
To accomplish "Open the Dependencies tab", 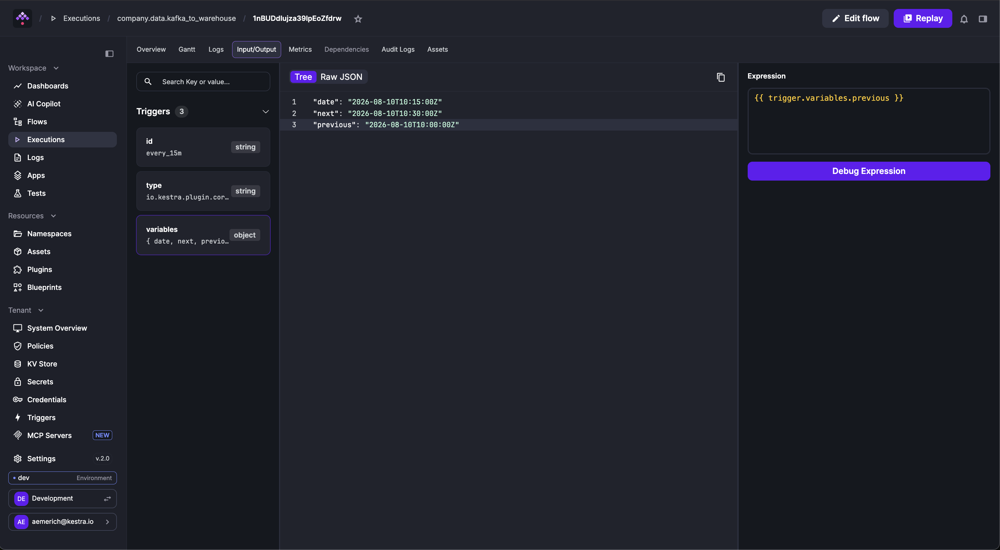I will pyautogui.click(x=346, y=49).
